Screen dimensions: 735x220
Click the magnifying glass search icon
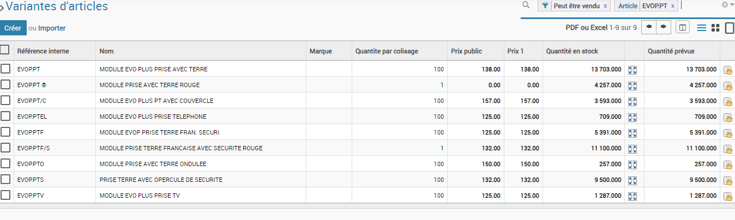pyautogui.click(x=526, y=5)
